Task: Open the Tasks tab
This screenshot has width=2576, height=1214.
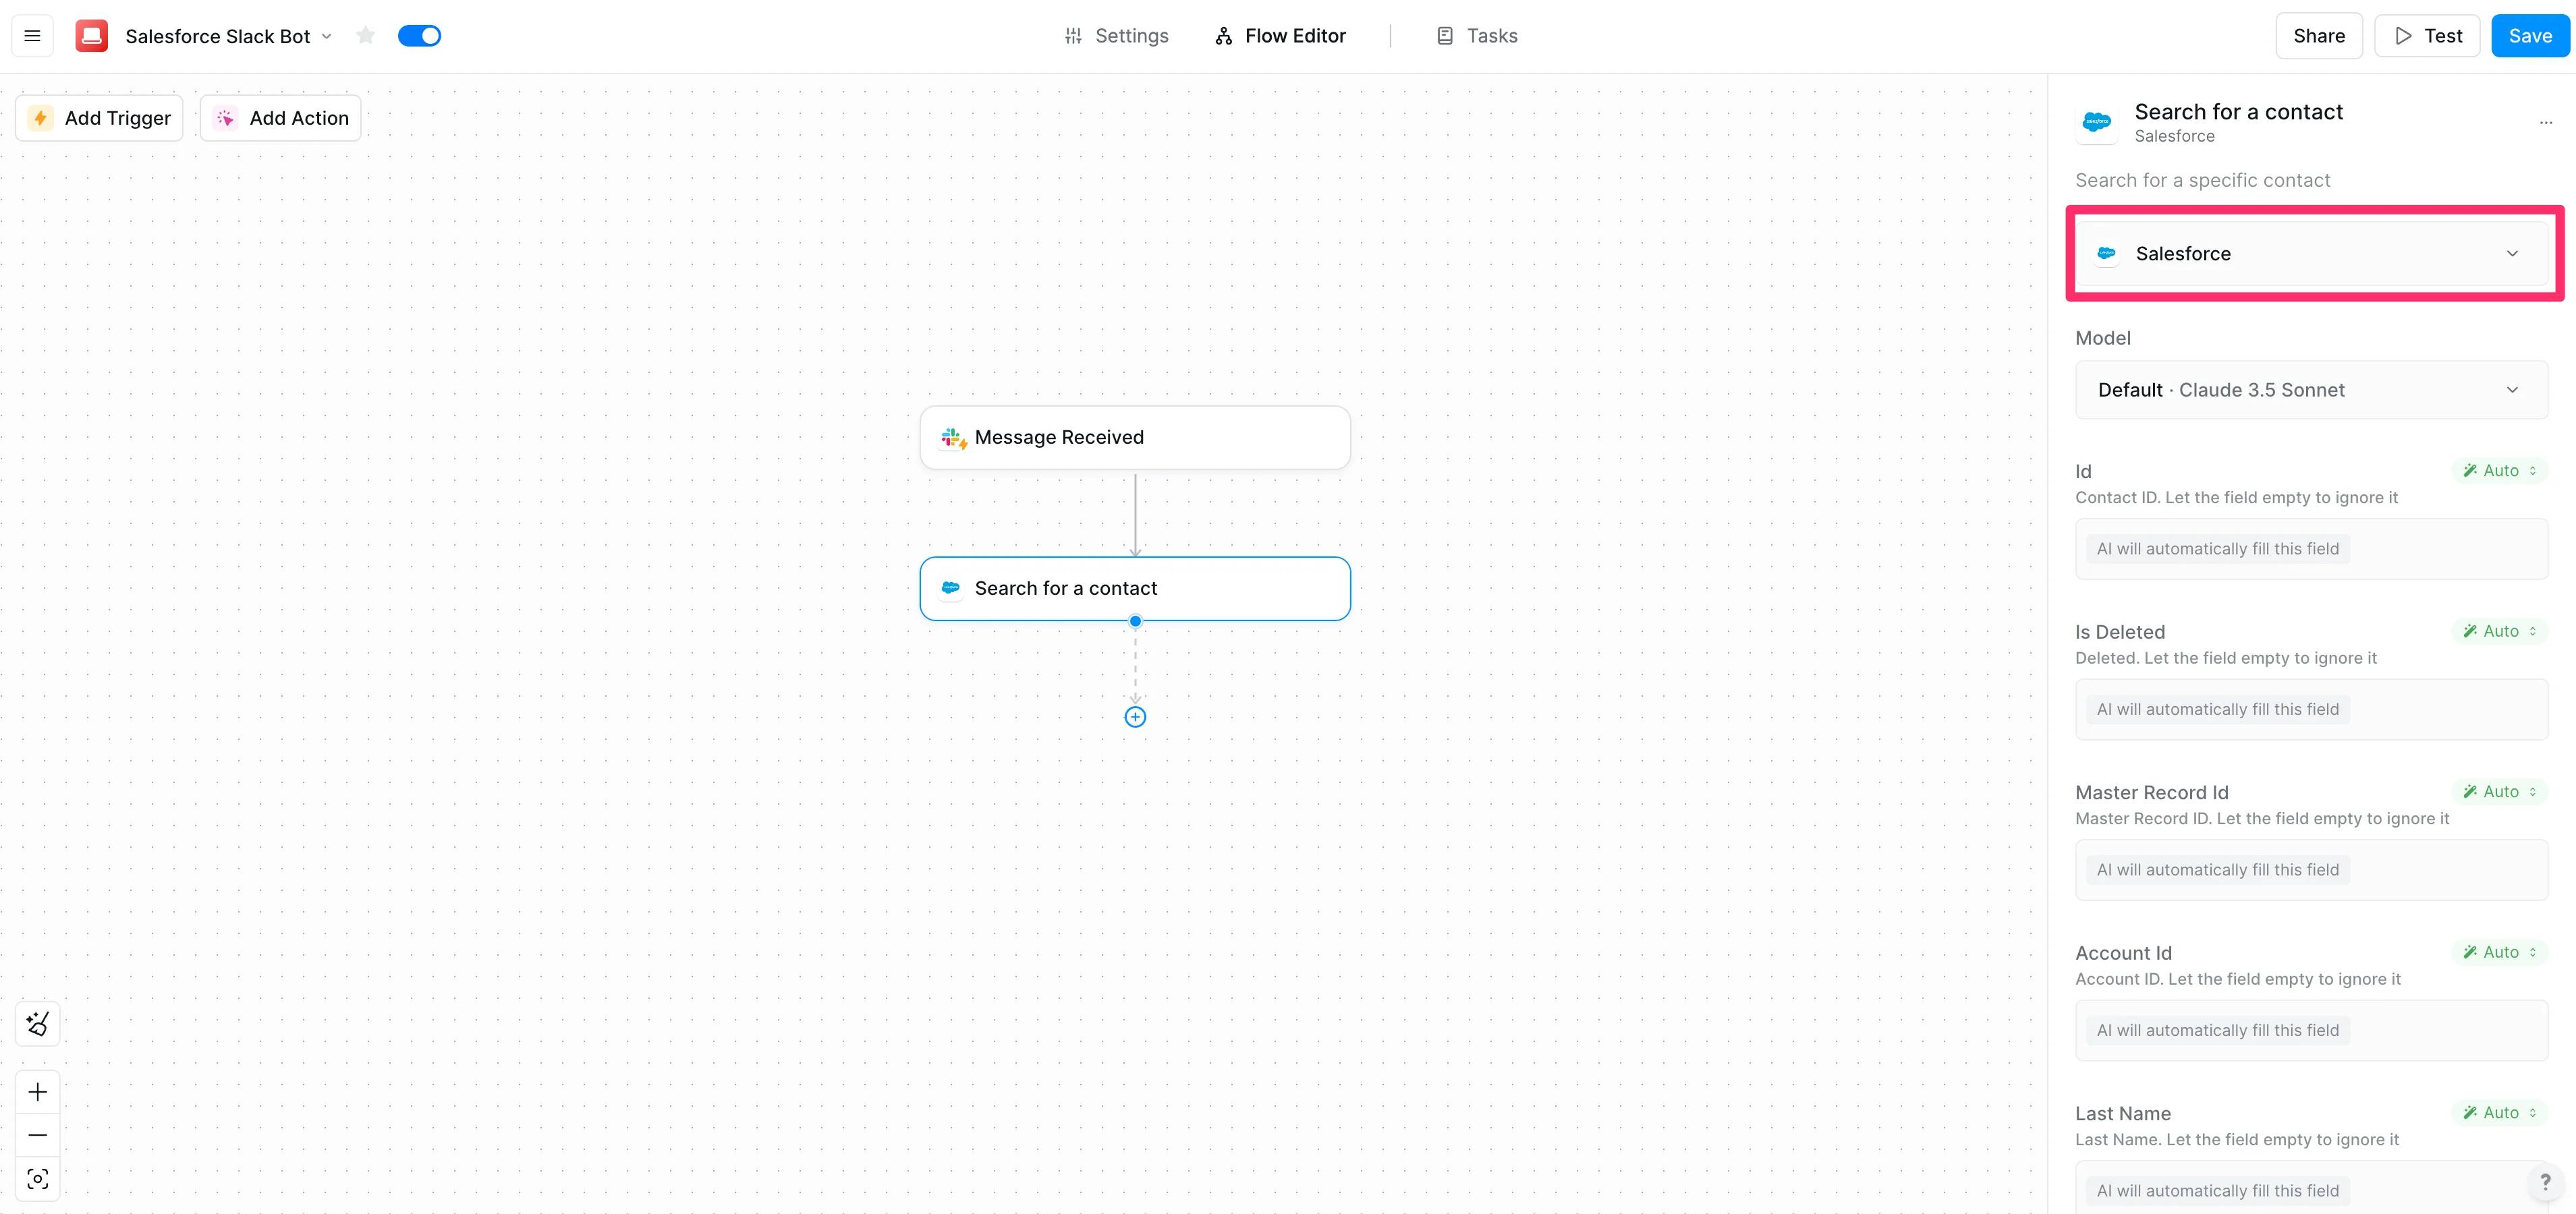Action: (x=1477, y=36)
